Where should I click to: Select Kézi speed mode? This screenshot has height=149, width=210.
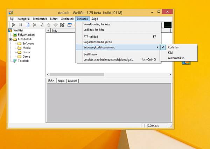[x=178, y=53]
